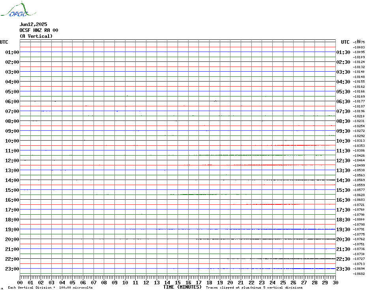Select the '20:00' left time label

(12, 239)
